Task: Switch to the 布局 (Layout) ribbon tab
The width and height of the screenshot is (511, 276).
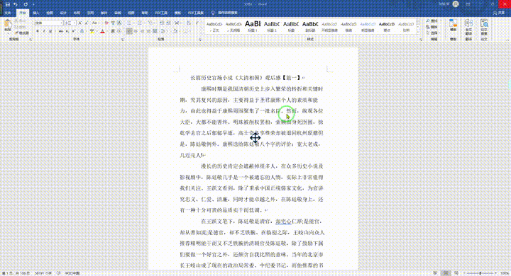Action: point(77,13)
